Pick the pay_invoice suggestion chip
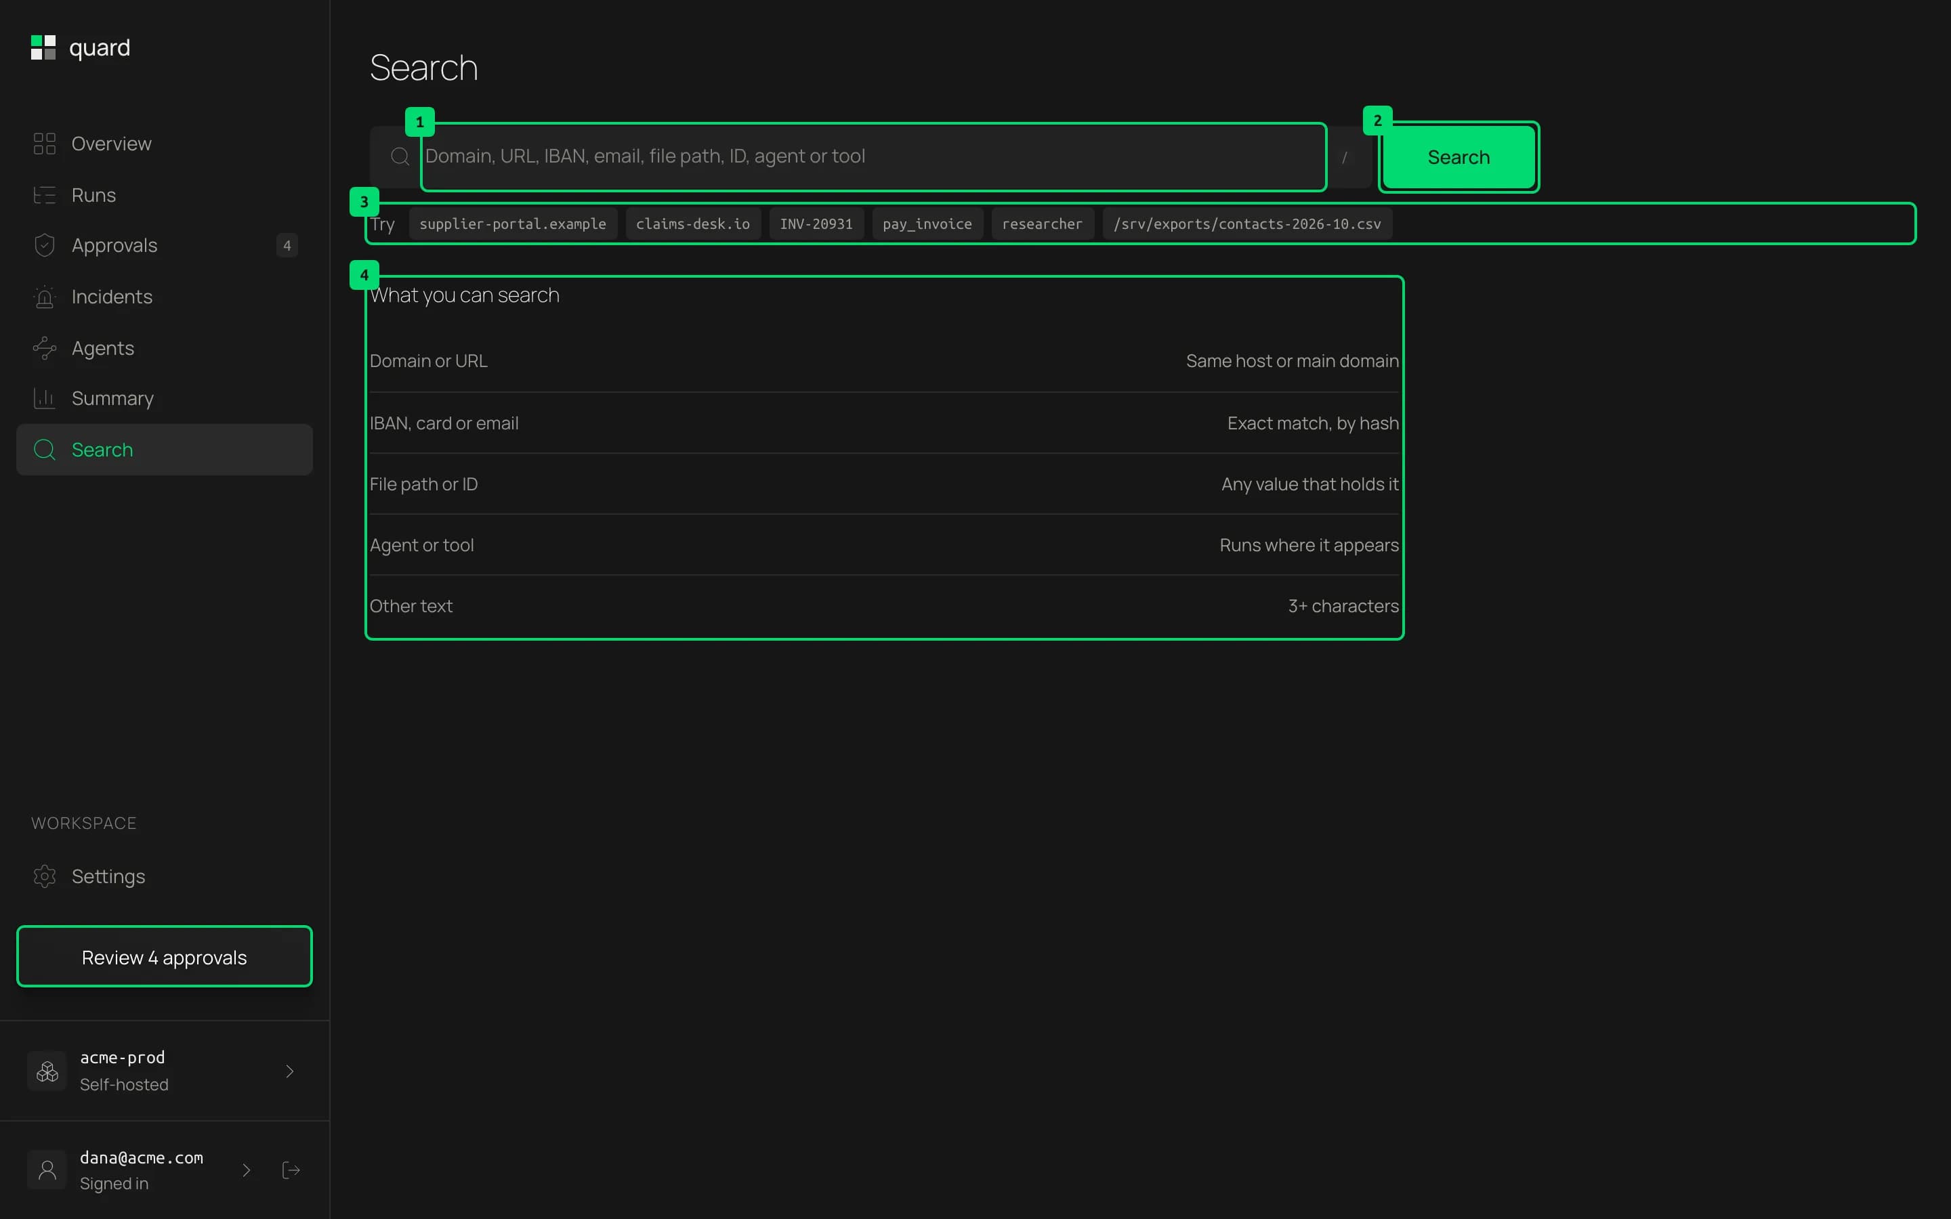This screenshot has width=1951, height=1219. click(x=927, y=224)
